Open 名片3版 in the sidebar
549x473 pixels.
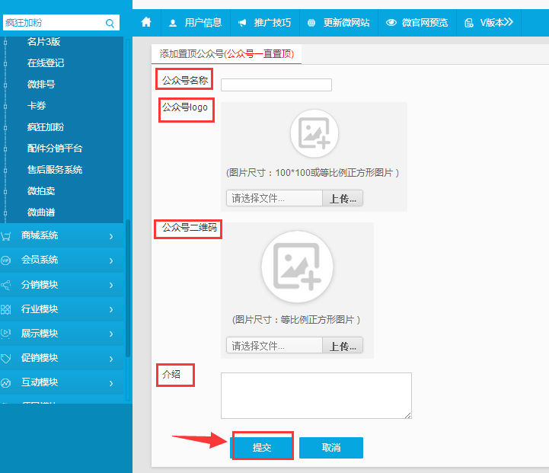point(43,42)
